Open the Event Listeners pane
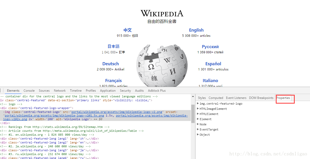This screenshot has width=310, height=159. [x=236, y=98]
